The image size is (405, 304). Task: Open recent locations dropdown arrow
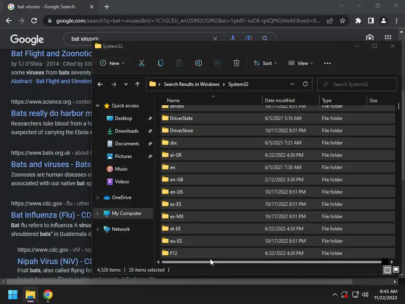(x=126, y=84)
